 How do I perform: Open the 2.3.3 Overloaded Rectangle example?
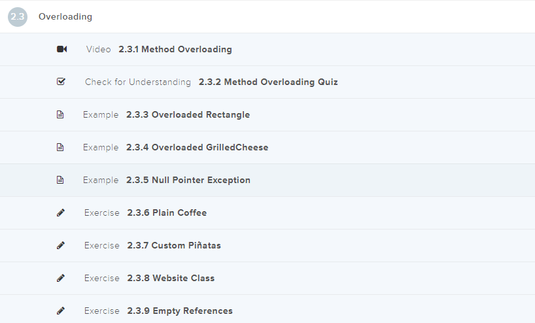(x=188, y=115)
